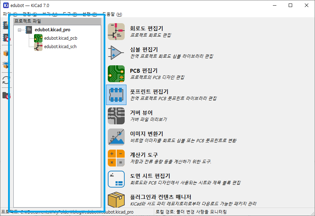This screenshot has width=315, height=216.
Task: Open the Drawing Sheet Editor icon
Action: pos(116,179)
